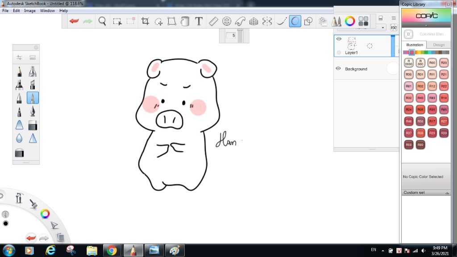The image size is (457, 257).
Task: Choose the rectangular Selection tool
Action: [117, 21]
